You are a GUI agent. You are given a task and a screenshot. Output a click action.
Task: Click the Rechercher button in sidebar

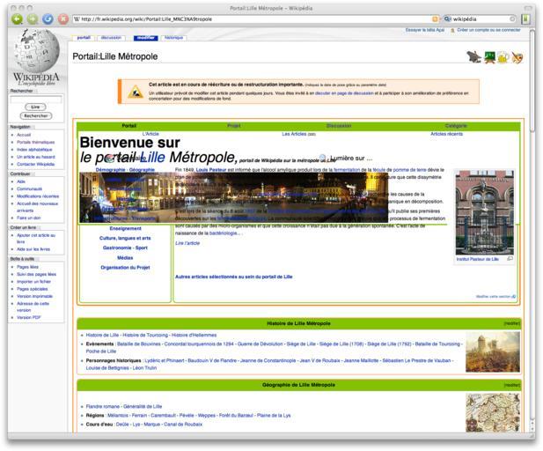point(36,115)
